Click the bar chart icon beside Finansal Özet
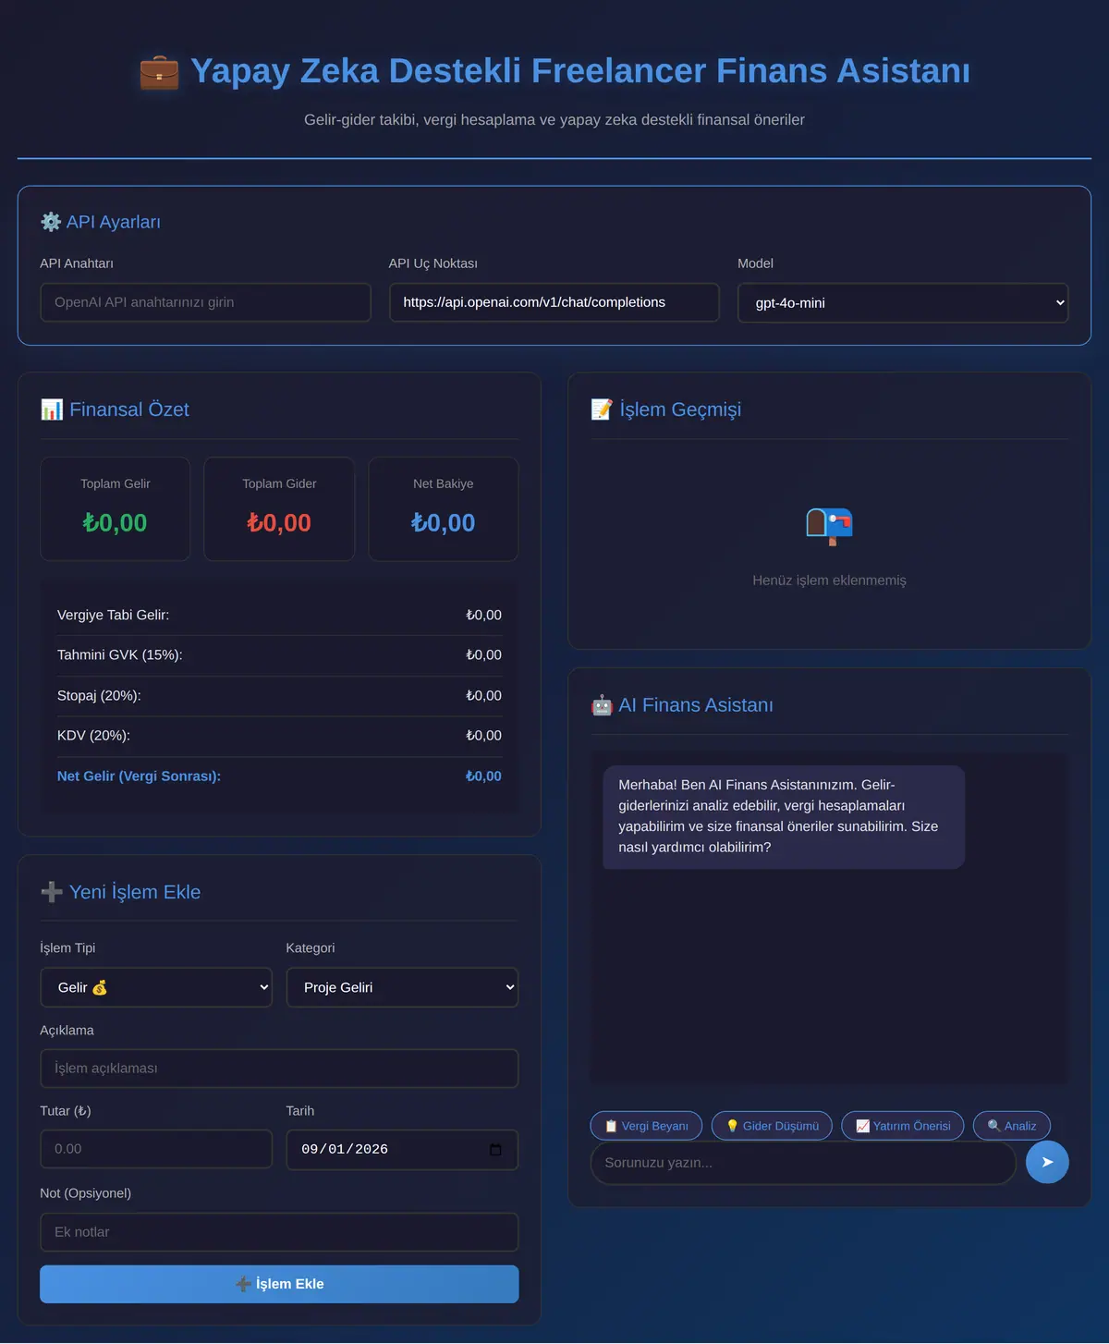1109x1344 pixels. click(x=52, y=409)
